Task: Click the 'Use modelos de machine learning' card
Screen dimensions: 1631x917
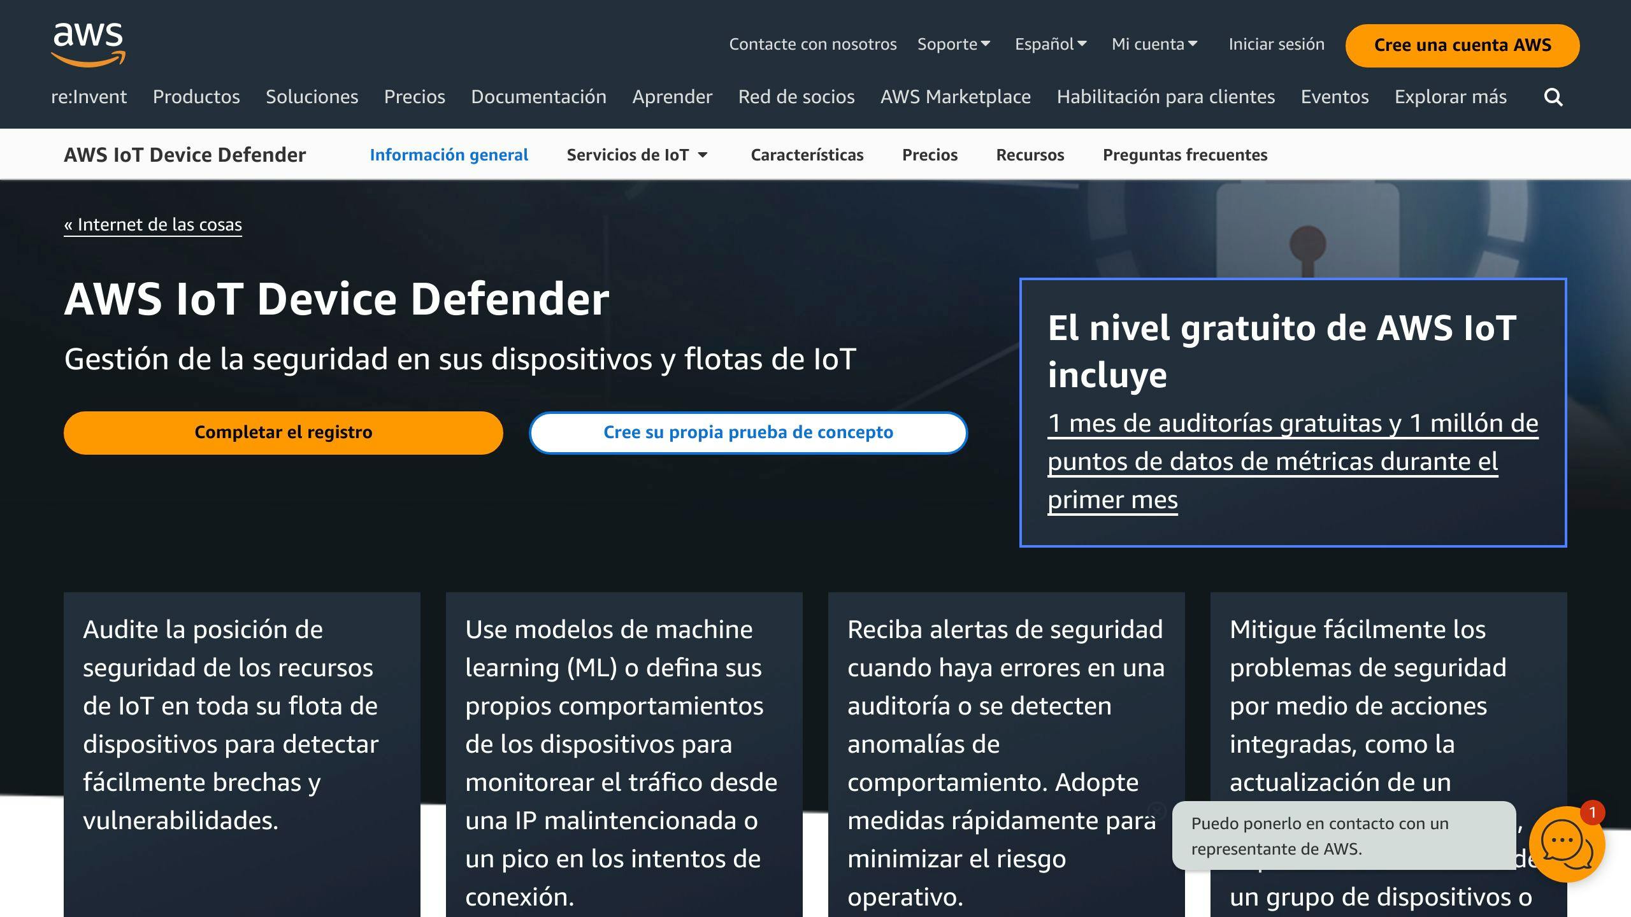Action: (624, 755)
